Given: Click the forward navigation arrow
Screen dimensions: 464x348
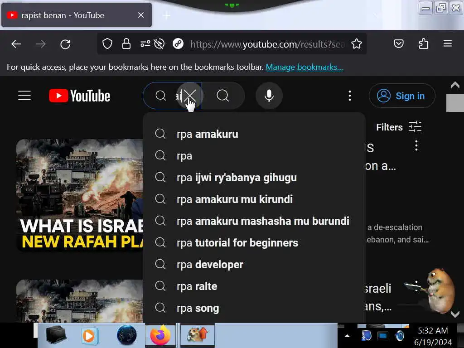Looking at the screenshot, I should coord(41,44).
